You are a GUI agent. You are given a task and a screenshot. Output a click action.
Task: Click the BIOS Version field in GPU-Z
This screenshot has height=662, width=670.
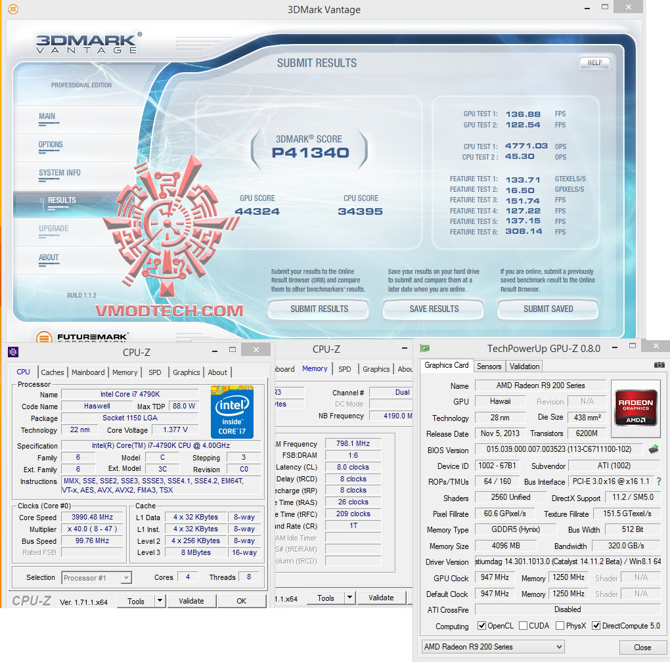[x=558, y=449]
